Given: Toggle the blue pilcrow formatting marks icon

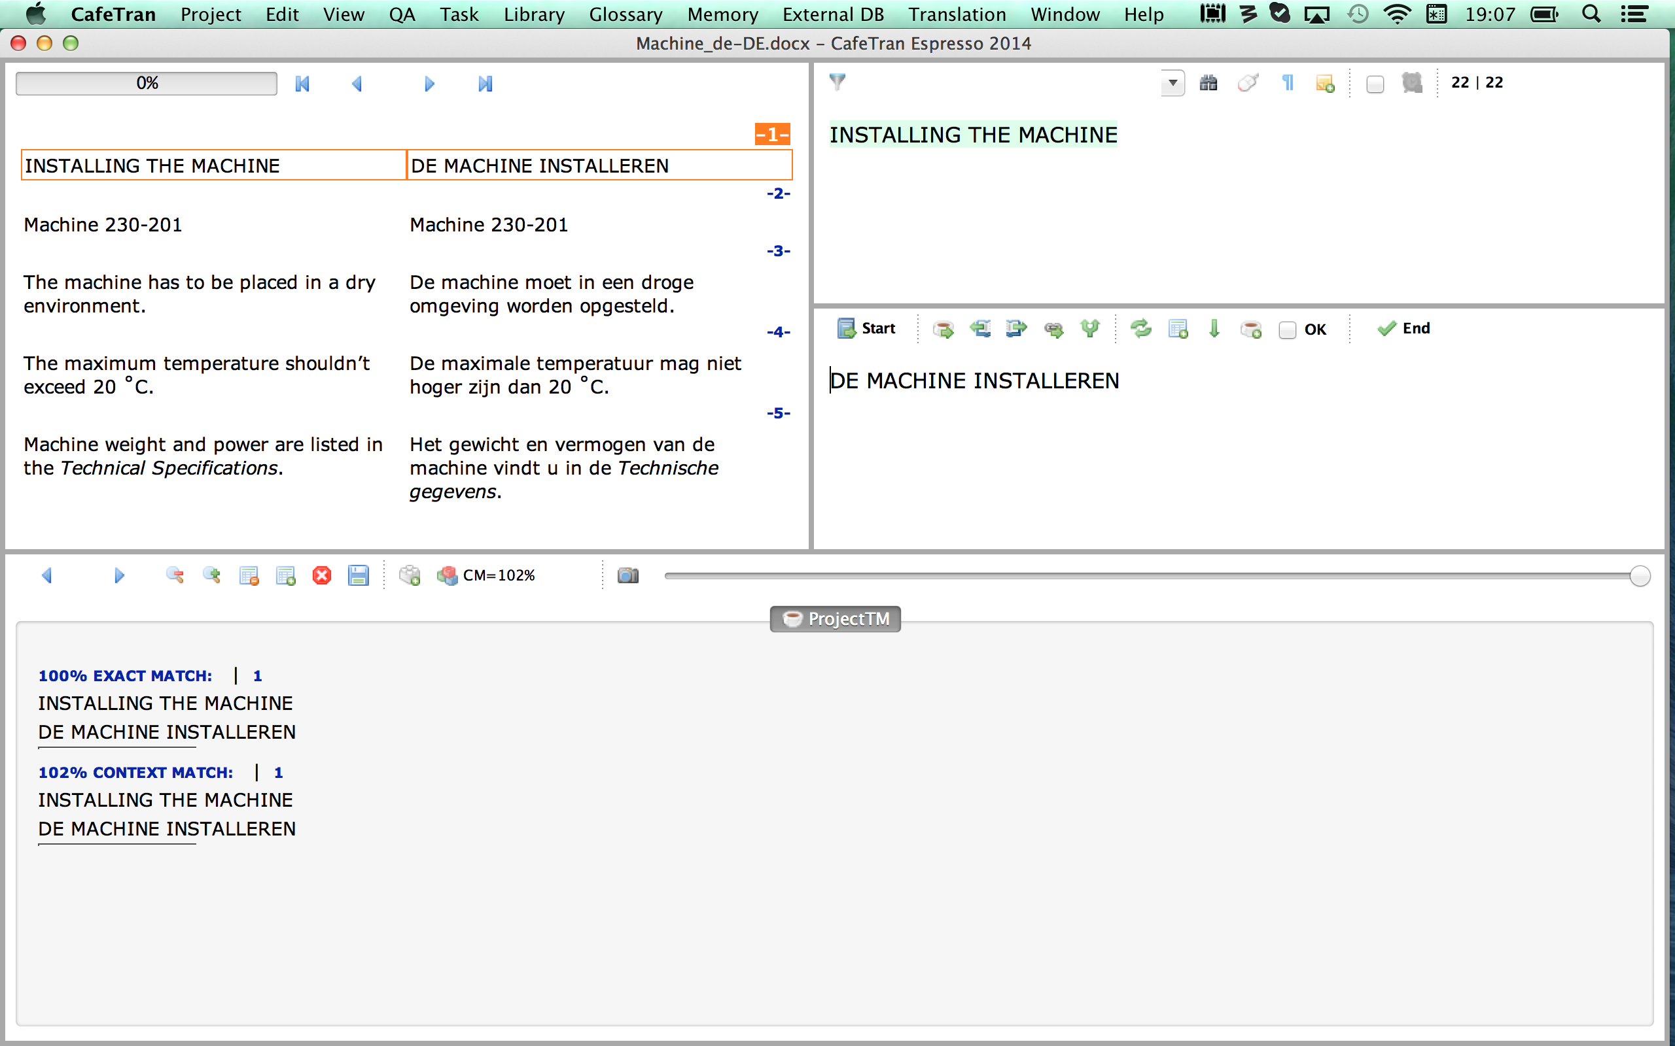Looking at the screenshot, I should click(1288, 84).
